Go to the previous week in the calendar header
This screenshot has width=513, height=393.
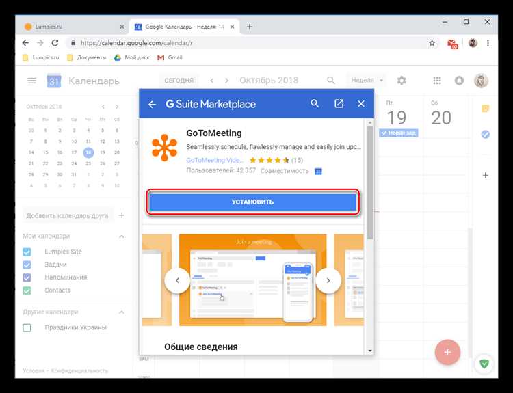tap(212, 81)
